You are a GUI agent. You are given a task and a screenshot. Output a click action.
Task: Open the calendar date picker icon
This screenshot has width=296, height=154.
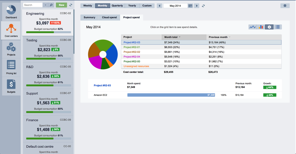click(190, 6)
